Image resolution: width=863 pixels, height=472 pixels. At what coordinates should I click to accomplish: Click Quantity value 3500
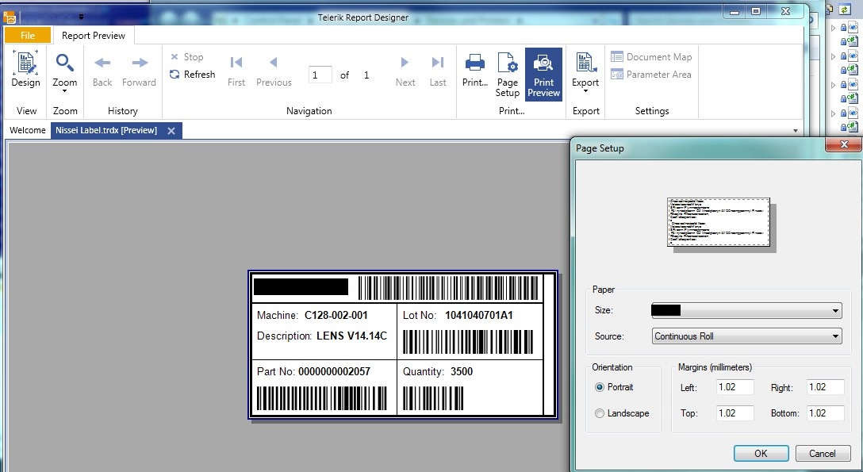tap(462, 371)
